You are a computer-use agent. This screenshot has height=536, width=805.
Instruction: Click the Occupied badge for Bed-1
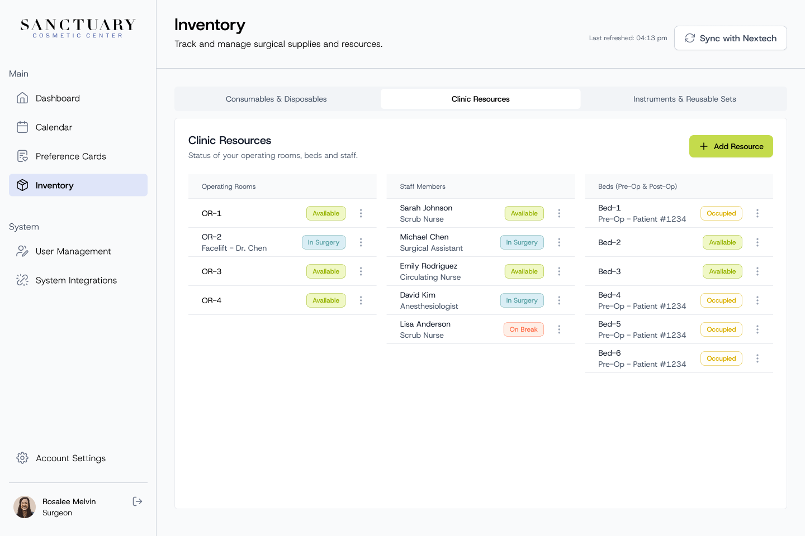[x=721, y=213]
